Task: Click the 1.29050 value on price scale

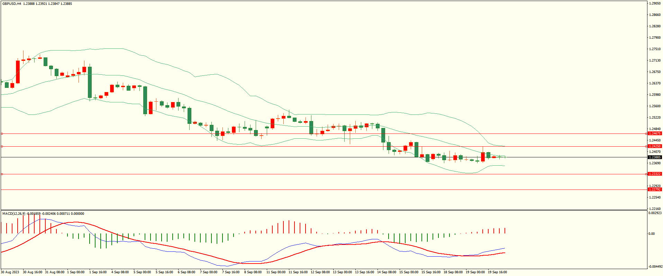Action: click(655, 3)
